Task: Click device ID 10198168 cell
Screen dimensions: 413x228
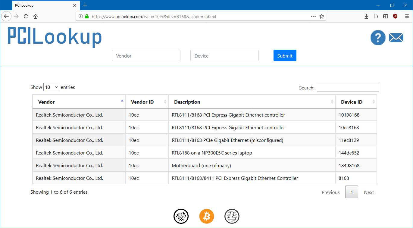Action: click(356, 115)
